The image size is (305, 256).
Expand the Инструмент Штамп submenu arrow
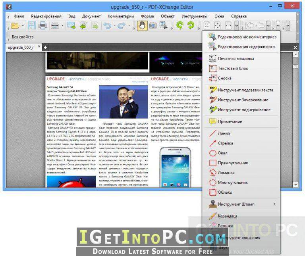[x=274, y=204]
